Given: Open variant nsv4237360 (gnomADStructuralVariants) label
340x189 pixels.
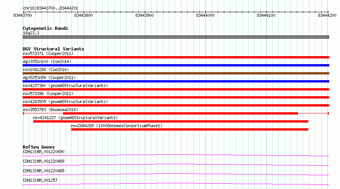Looking at the screenshot, I should click(65, 86).
